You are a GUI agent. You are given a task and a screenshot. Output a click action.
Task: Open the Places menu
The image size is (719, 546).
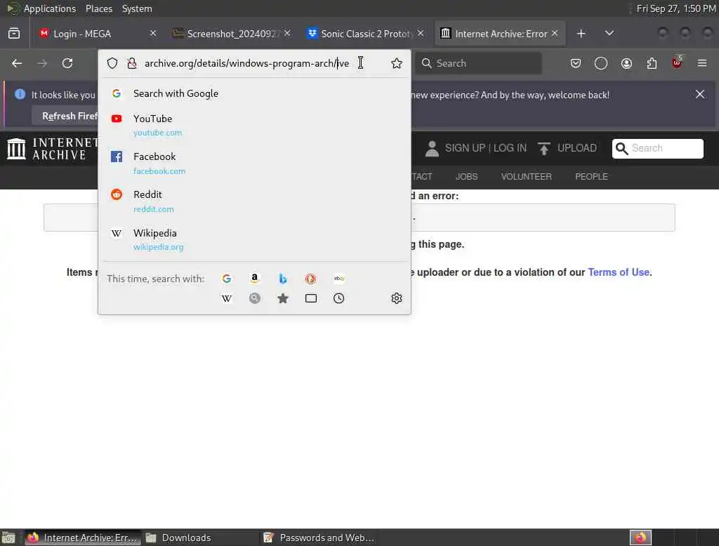(x=98, y=8)
